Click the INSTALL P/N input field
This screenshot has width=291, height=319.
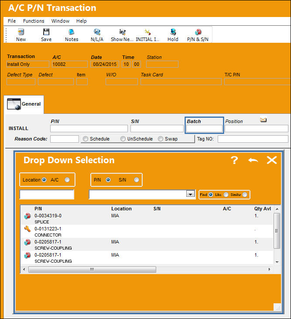(89, 129)
